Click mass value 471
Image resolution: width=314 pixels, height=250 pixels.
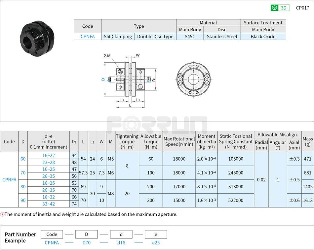coord(308,159)
